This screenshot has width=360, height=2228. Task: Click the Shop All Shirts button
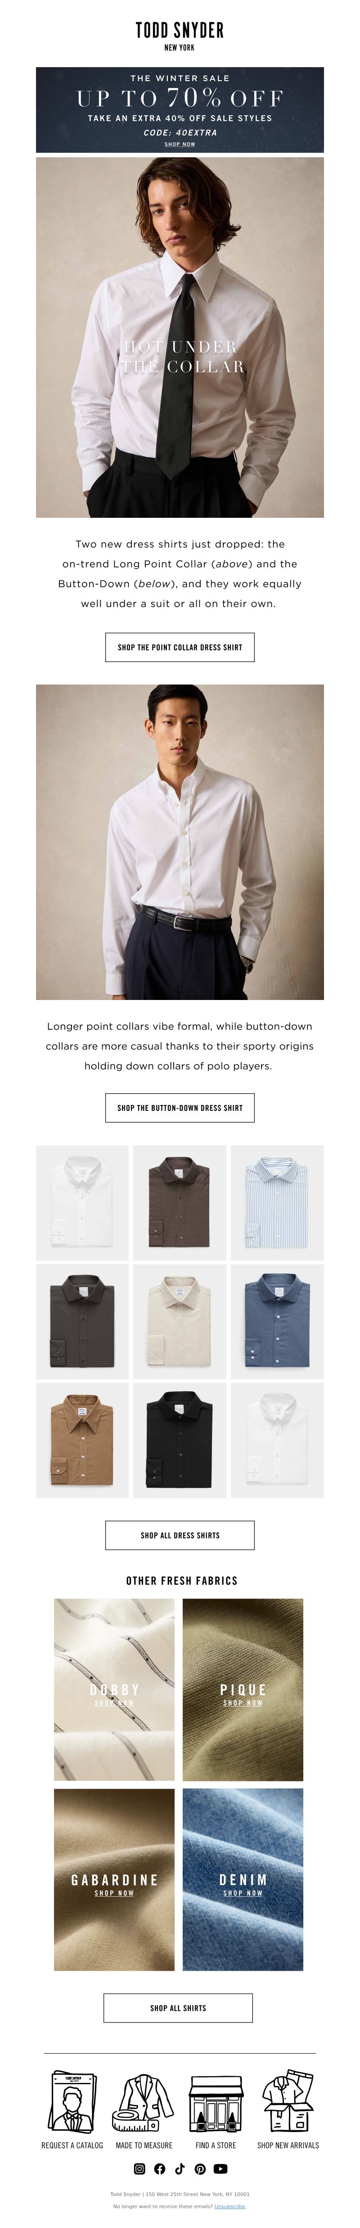point(178,2009)
